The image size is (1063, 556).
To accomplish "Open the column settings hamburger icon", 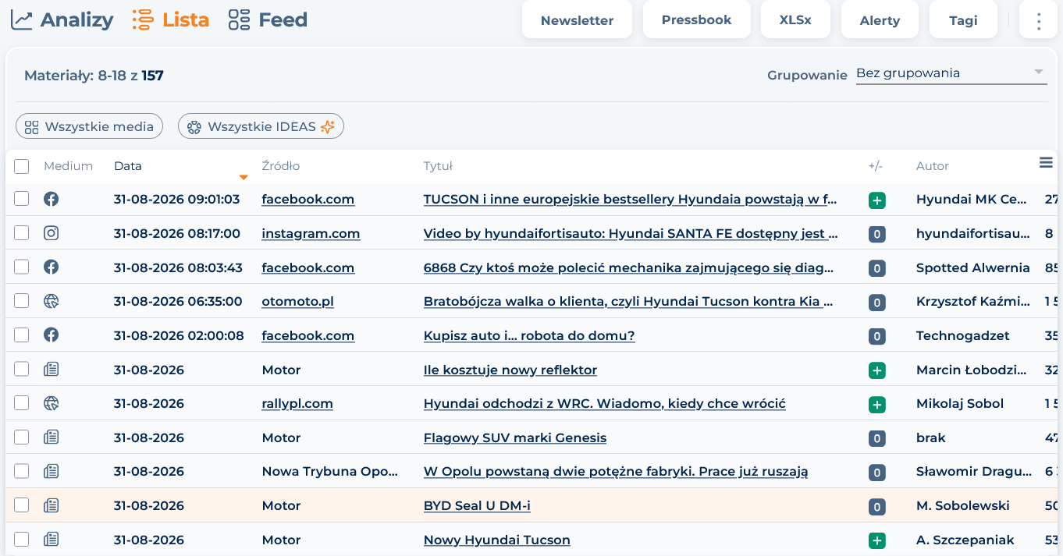I will 1046,162.
